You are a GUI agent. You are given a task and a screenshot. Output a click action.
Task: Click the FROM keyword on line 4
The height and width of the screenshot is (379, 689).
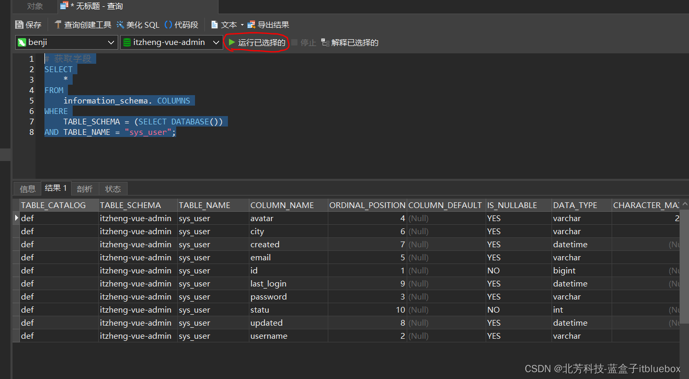(54, 90)
